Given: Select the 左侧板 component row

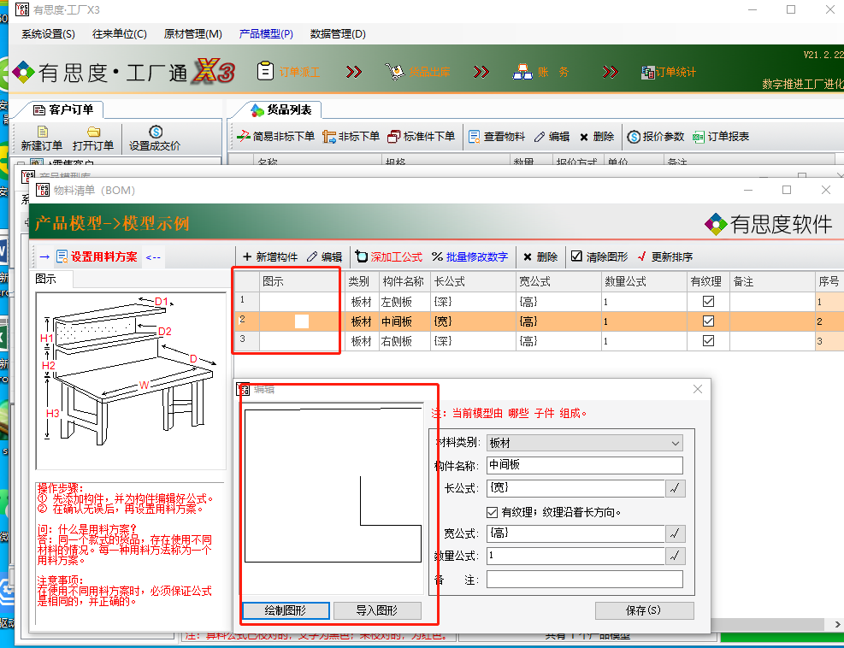Looking at the screenshot, I should click(540, 302).
